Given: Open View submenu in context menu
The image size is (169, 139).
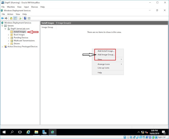Looking at the screenshot, I should (x=108, y=59).
